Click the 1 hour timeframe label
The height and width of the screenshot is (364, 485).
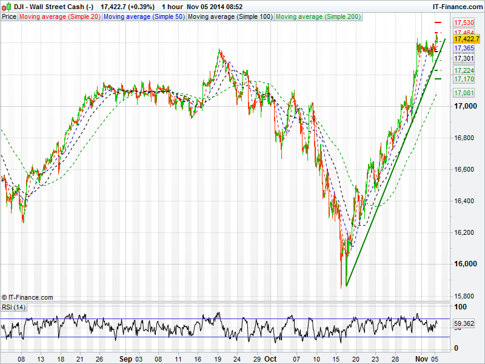pos(172,7)
